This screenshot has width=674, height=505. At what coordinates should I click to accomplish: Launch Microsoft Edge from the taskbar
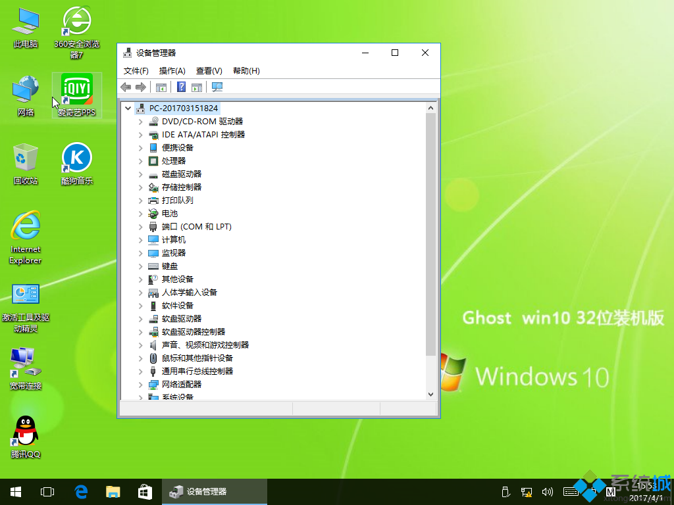[81, 492]
